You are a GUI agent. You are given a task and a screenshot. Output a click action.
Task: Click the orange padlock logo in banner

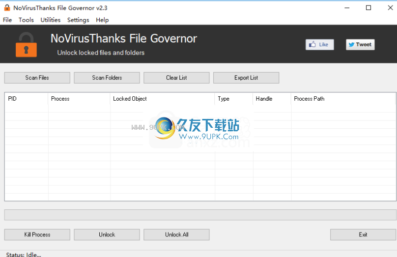coord(26,45)
